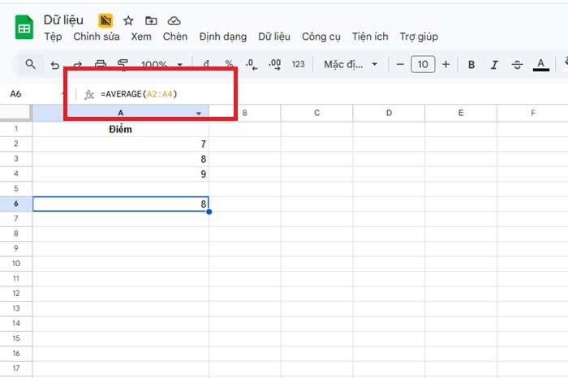568x378 pixels.
Task: Increase font size with plus button
Action: pos(445,64)
